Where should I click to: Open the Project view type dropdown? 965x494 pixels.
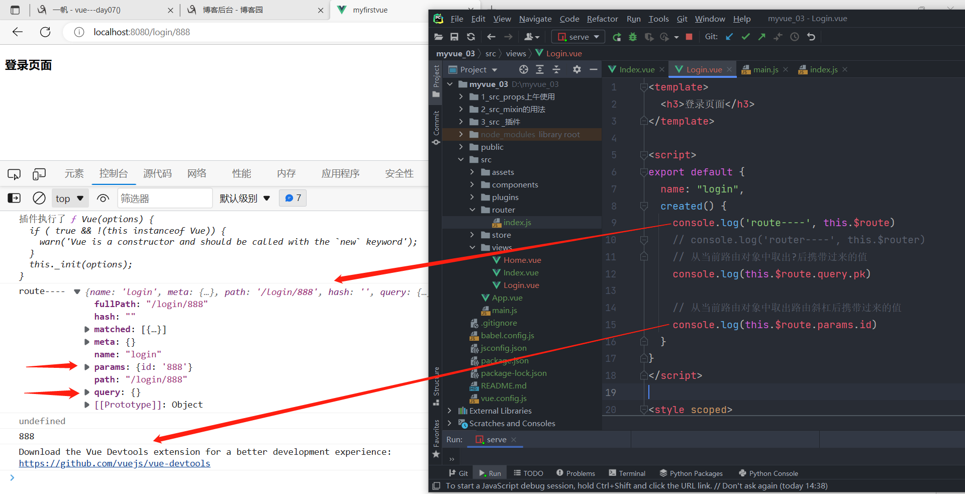[x=473, y=69]
